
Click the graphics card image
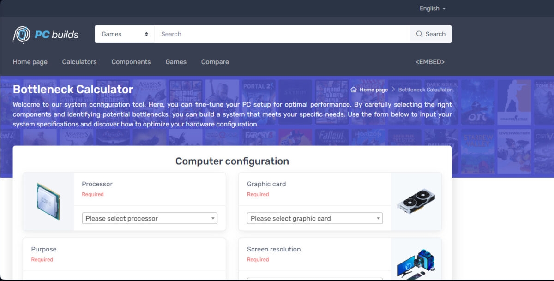pos(416,202)
